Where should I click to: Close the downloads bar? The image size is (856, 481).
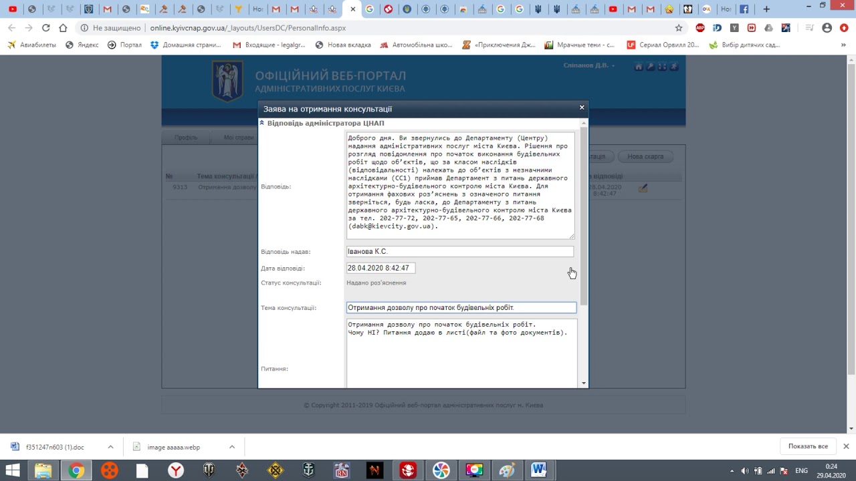[x=846, y=446]
